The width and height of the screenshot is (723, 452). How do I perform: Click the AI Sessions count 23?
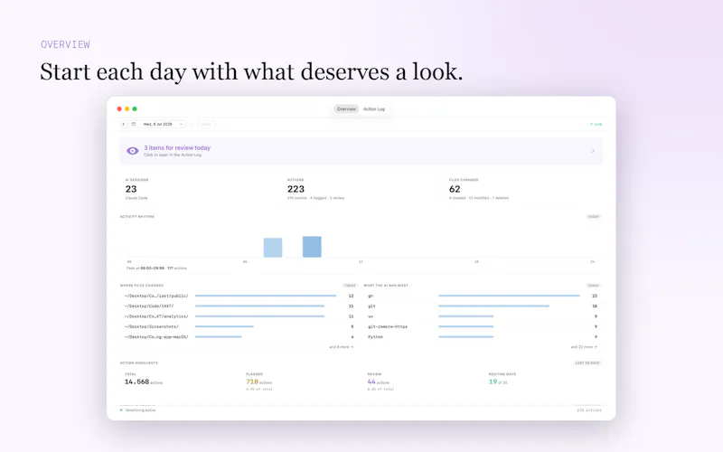coord(131,189)
